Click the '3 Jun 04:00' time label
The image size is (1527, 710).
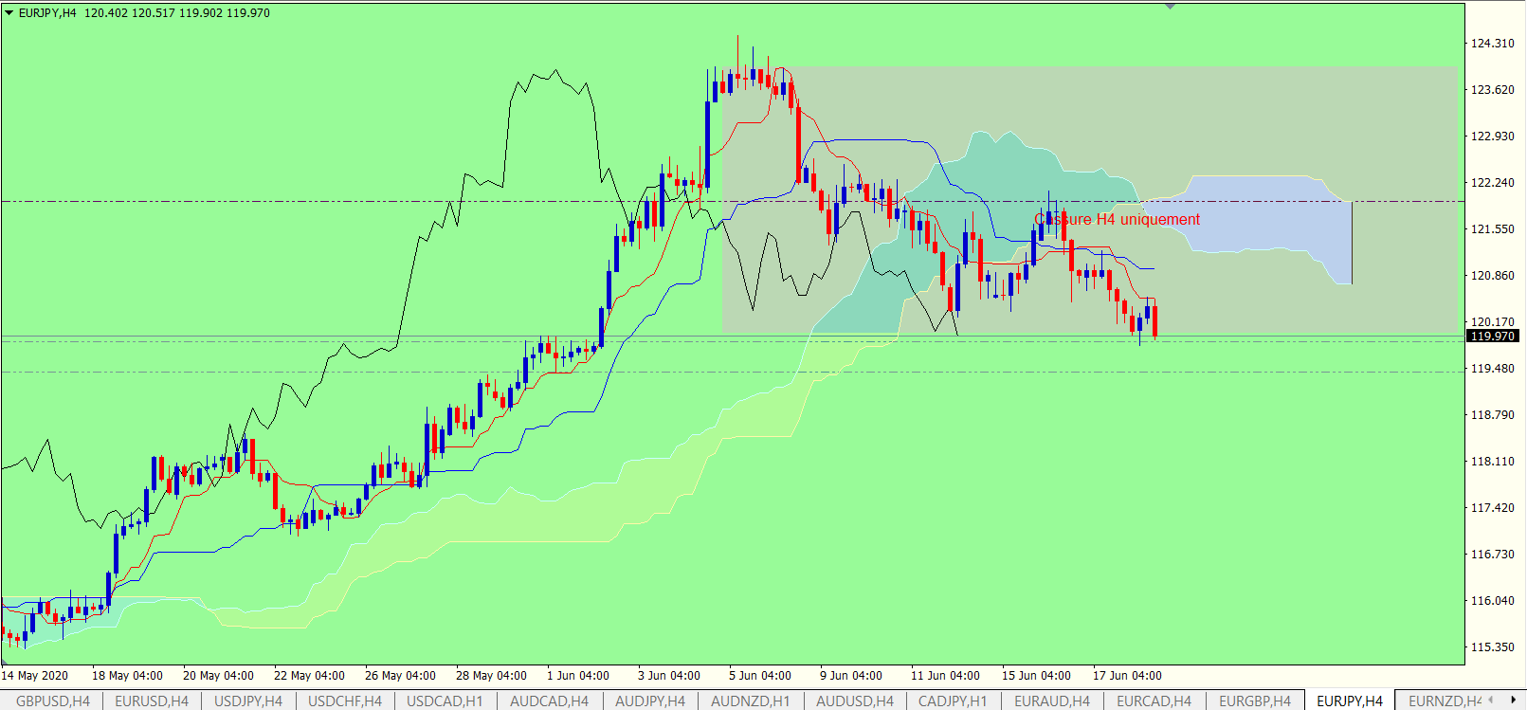click(x=669, y=676)
